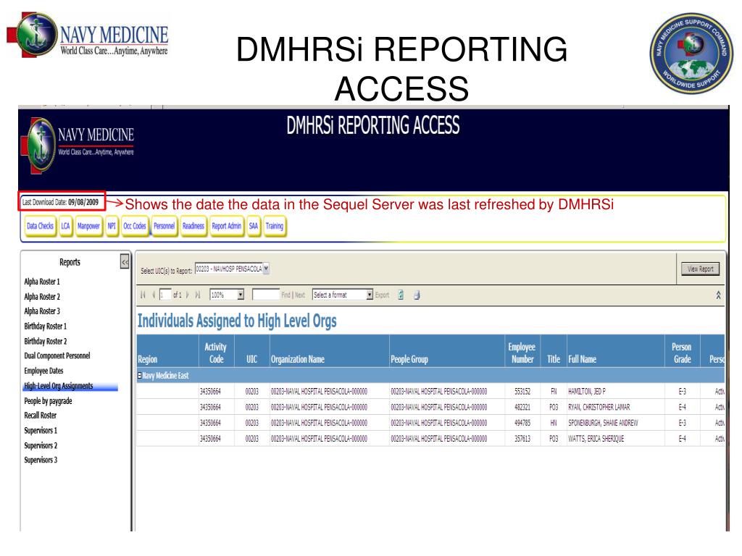Viewport: 742px width, 556px height.
Task: Click the find text search field
Action: [266, 295]
